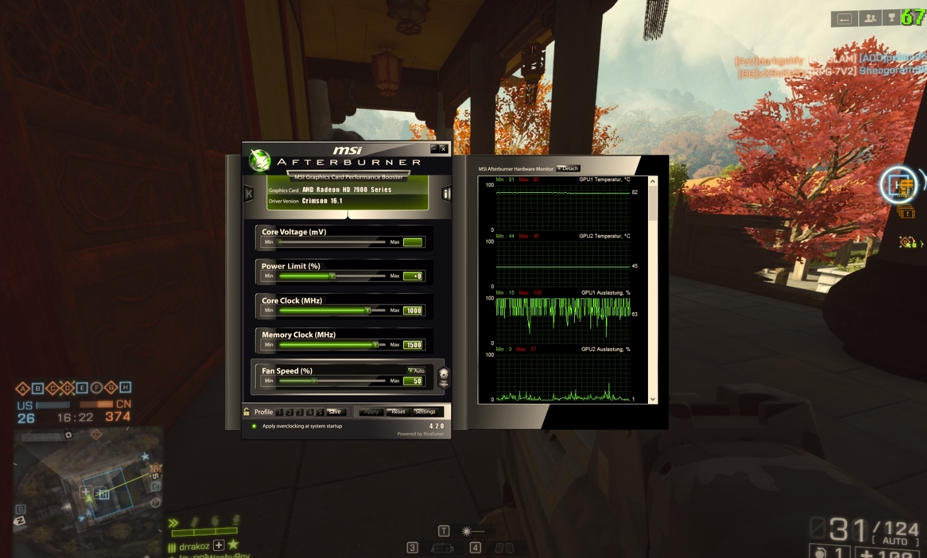Click the hardware monitor scrollbar thumb
The width and height of the screenshot is (927, 558).
653,204
